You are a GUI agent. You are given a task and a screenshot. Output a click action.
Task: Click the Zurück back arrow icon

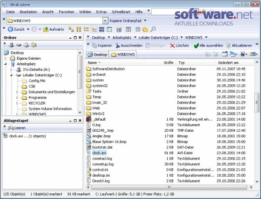click(x=10, y=29)
